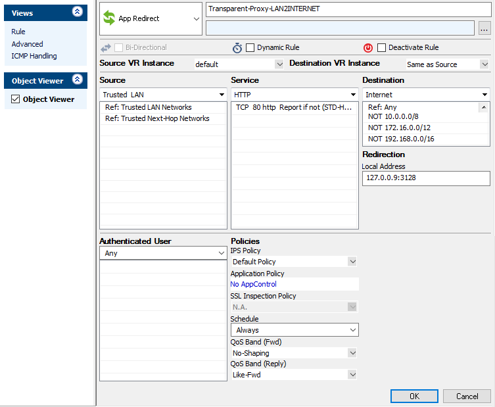Open the IPS Policy Default Policy dropdown
The image size is (495, 407).
352,262
